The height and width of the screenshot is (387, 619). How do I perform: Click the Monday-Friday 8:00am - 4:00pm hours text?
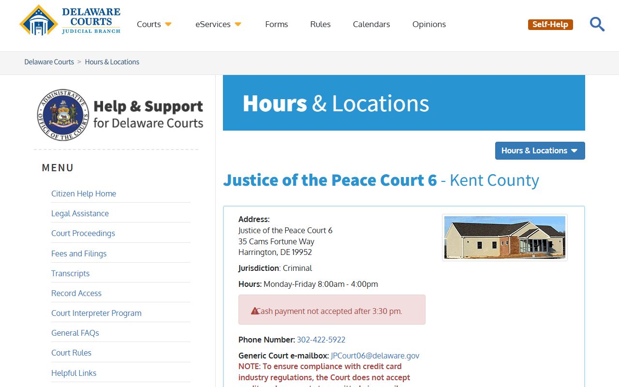point(321,284)
